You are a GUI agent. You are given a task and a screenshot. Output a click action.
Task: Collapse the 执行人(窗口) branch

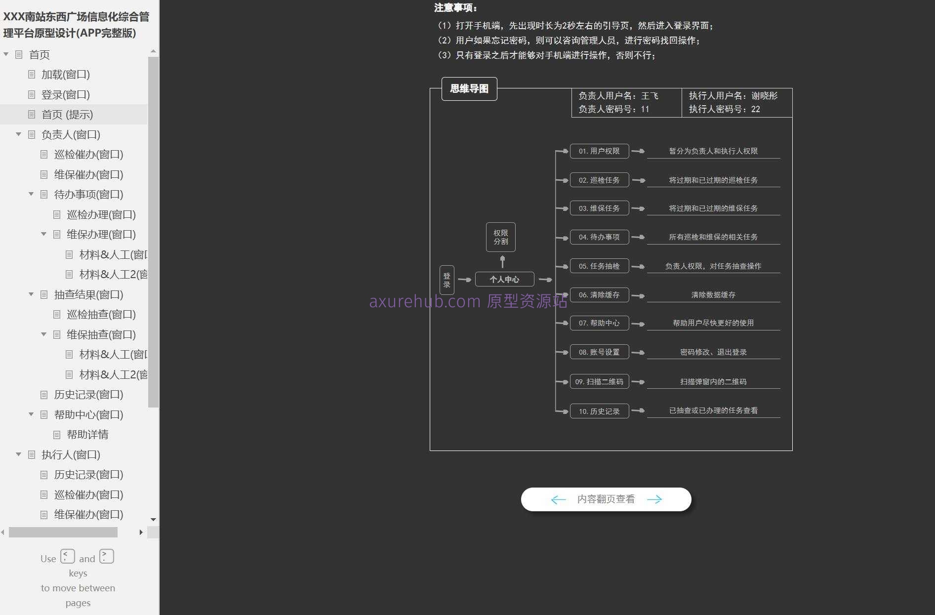(x=18, y=454)
